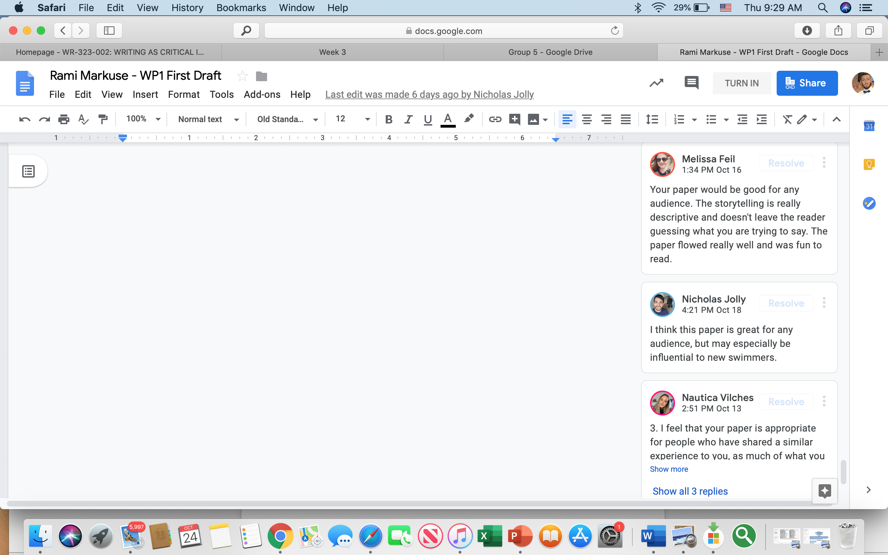The width and height of the screenshot is (888, 555).
Task: Click the blue Share button
Action: [807, 83]
